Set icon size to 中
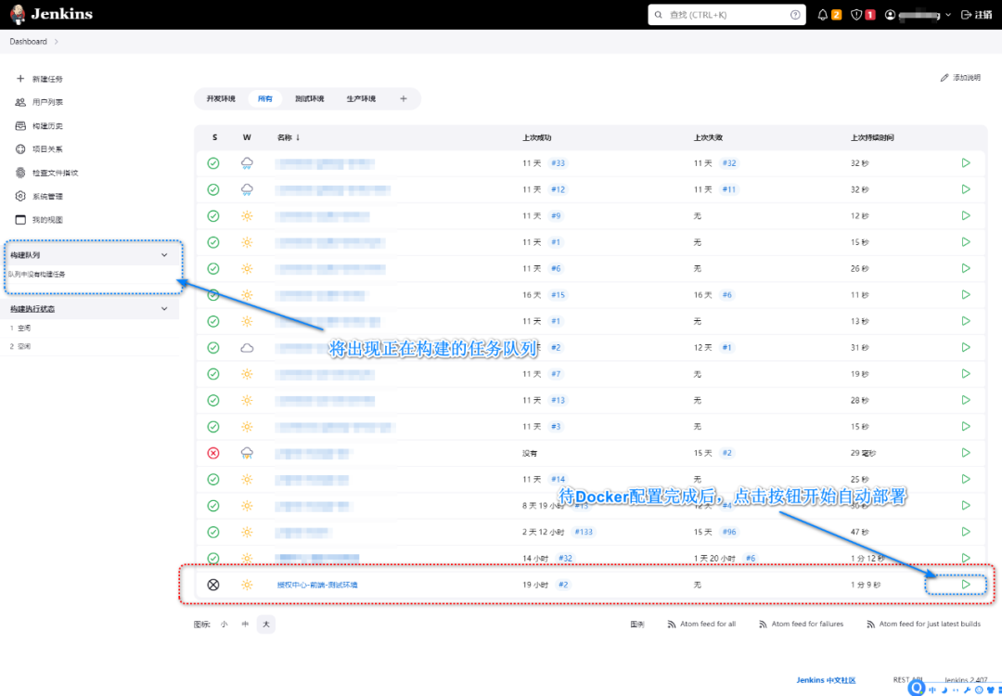Viewport: 1002px width, 696px height. click(x=245, y=624)
